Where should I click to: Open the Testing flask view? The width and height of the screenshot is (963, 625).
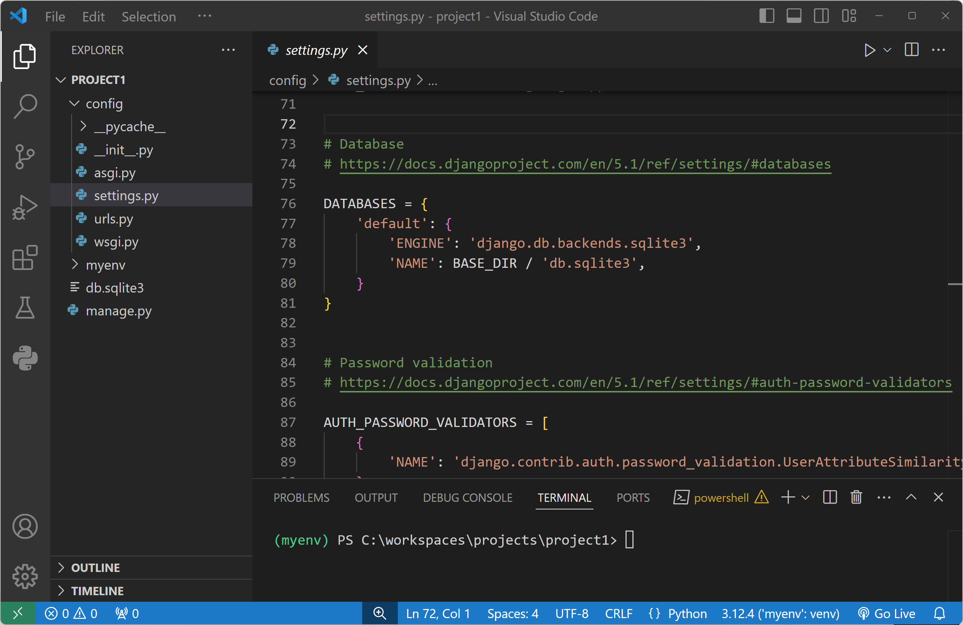pyautogui.click(x=25, y=307)
